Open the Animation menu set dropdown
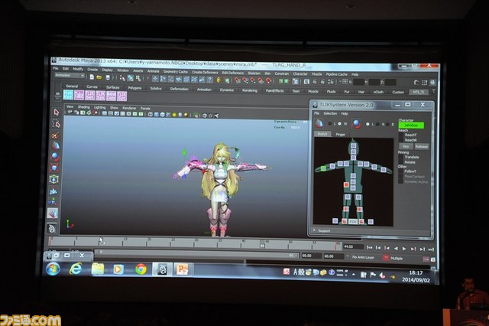 point(70,75)
